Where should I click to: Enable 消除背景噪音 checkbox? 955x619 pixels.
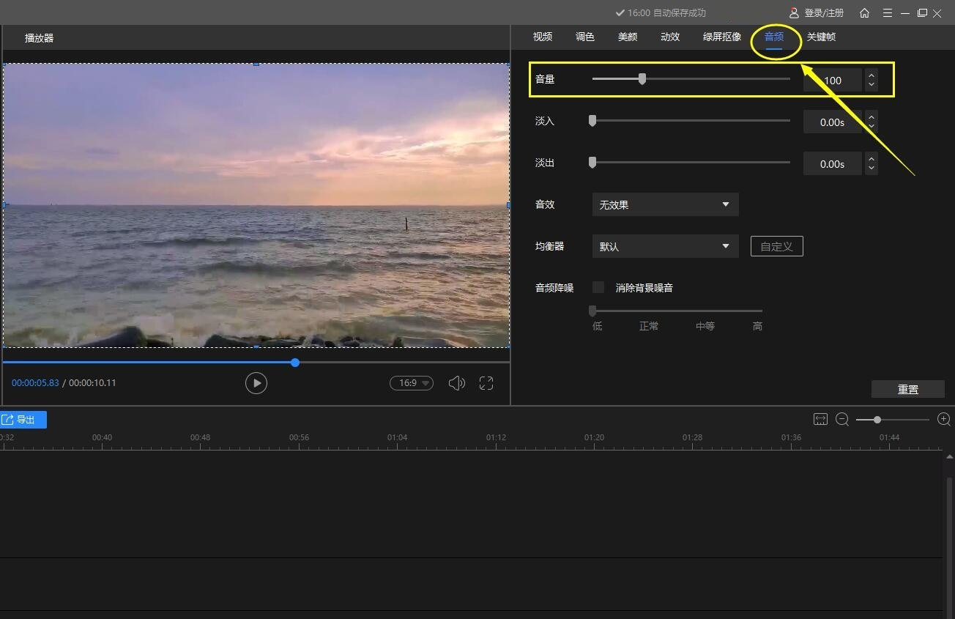[x=598, y=287]
